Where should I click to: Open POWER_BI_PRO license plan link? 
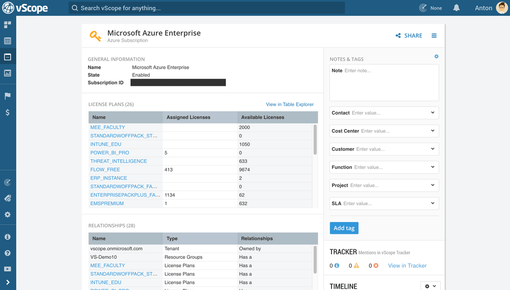[110, 153]
